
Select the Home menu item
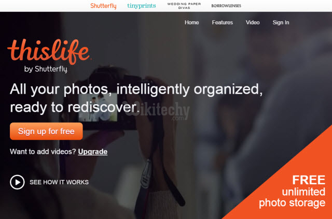click(191, 22)
